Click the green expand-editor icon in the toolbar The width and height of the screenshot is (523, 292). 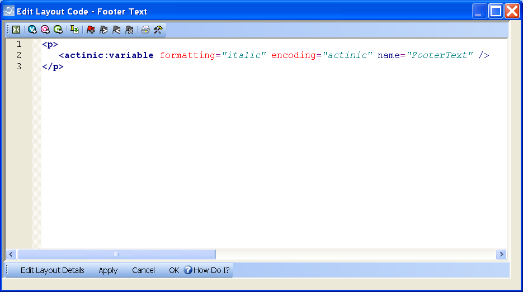pyautogui.click(x=16, y=30)
